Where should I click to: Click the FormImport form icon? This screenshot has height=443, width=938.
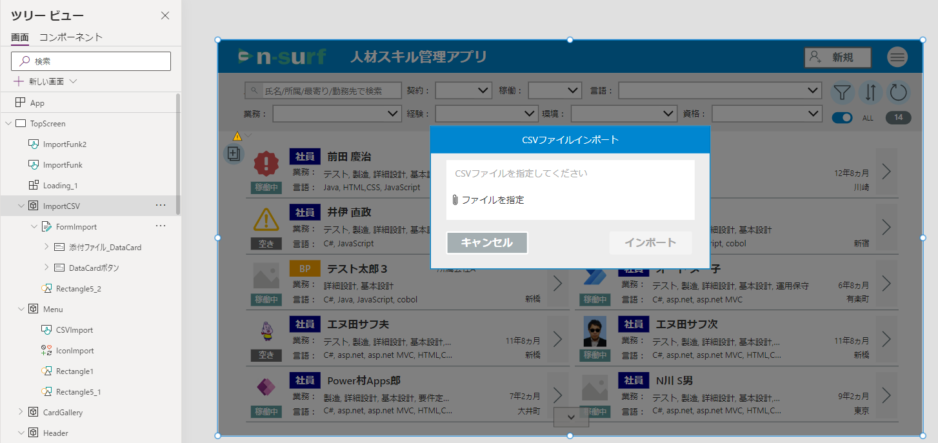(x=46, y=226)
